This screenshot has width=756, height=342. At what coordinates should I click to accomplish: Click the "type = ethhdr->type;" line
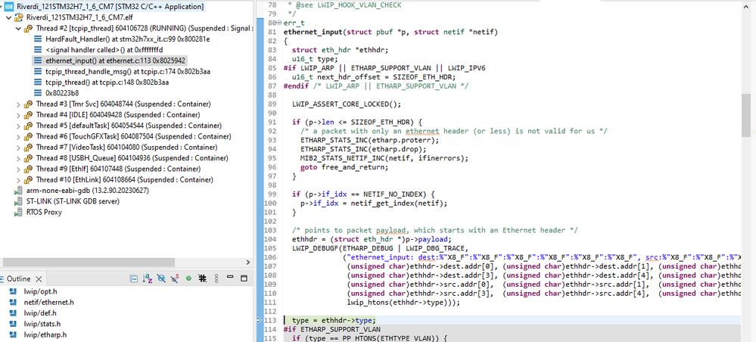click(334, 320)
